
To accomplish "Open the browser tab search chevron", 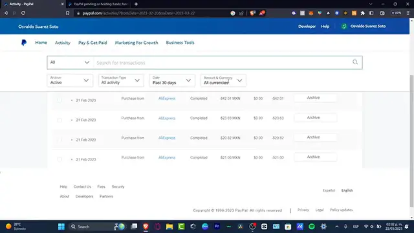I will tap(371, 4).
